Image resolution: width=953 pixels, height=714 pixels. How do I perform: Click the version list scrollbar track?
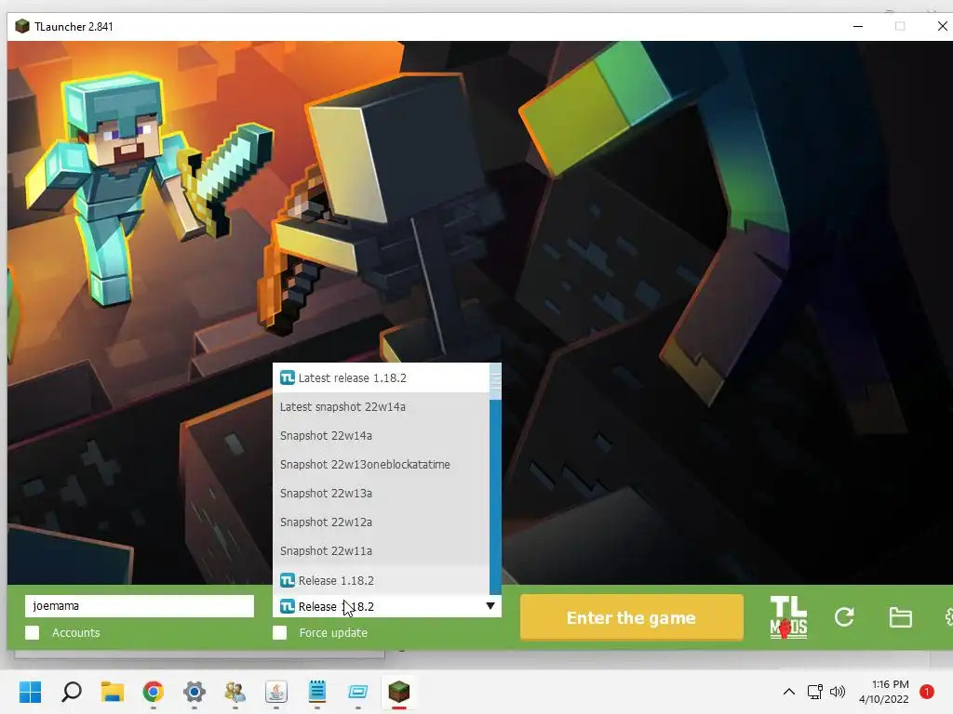[x=495, y=498]
